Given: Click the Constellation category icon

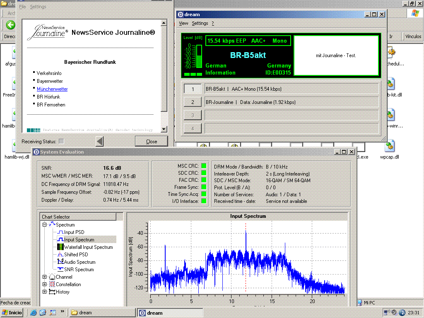Looking at the screenshot, I should point(52,284).
